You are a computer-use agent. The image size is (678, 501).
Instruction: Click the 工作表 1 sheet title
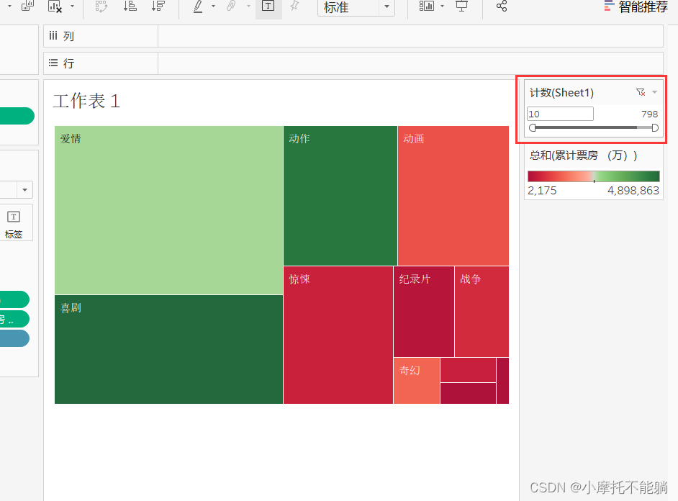86,101
